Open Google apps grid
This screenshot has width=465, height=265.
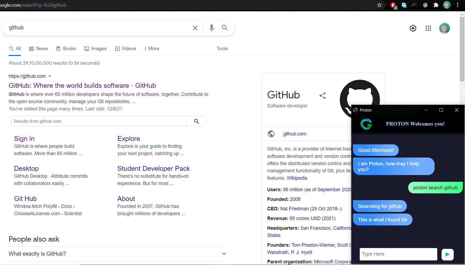428,28
